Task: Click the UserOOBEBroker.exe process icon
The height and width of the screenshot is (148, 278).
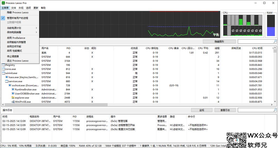Action: tap(13, 94)
